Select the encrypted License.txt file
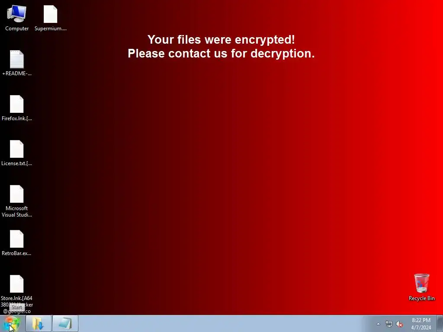443x332 pixels. 17,153
